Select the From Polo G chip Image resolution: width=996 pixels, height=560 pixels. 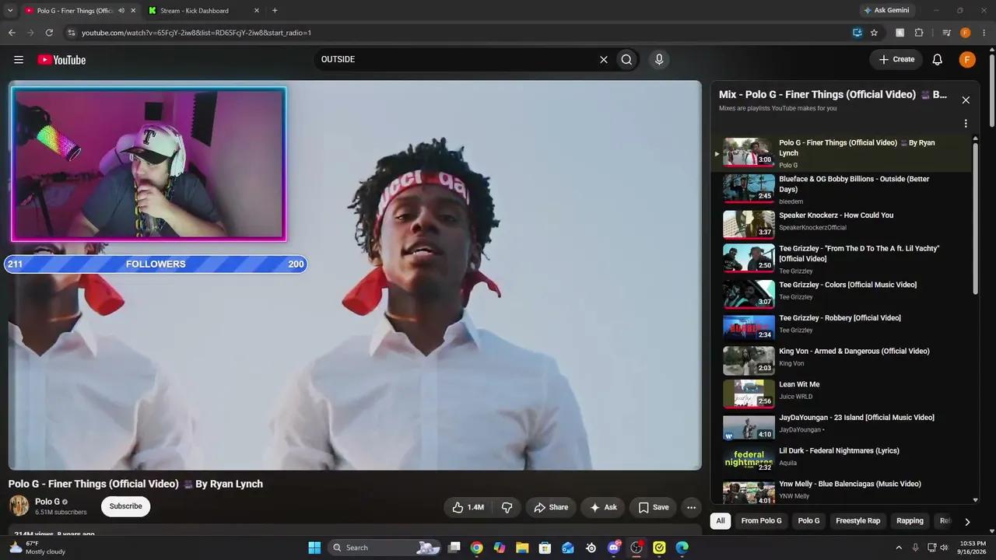[761, 521]
